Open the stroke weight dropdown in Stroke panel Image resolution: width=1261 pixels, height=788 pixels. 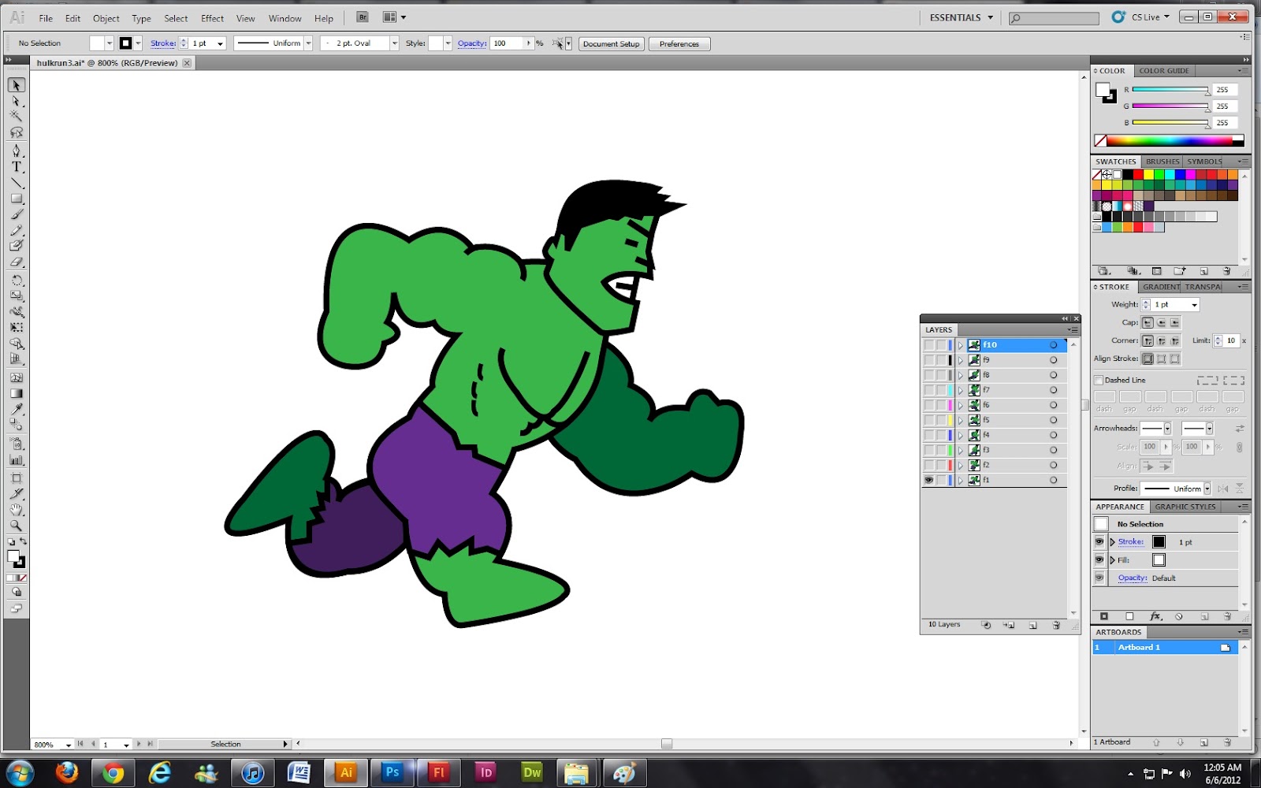pos(1194,305)
